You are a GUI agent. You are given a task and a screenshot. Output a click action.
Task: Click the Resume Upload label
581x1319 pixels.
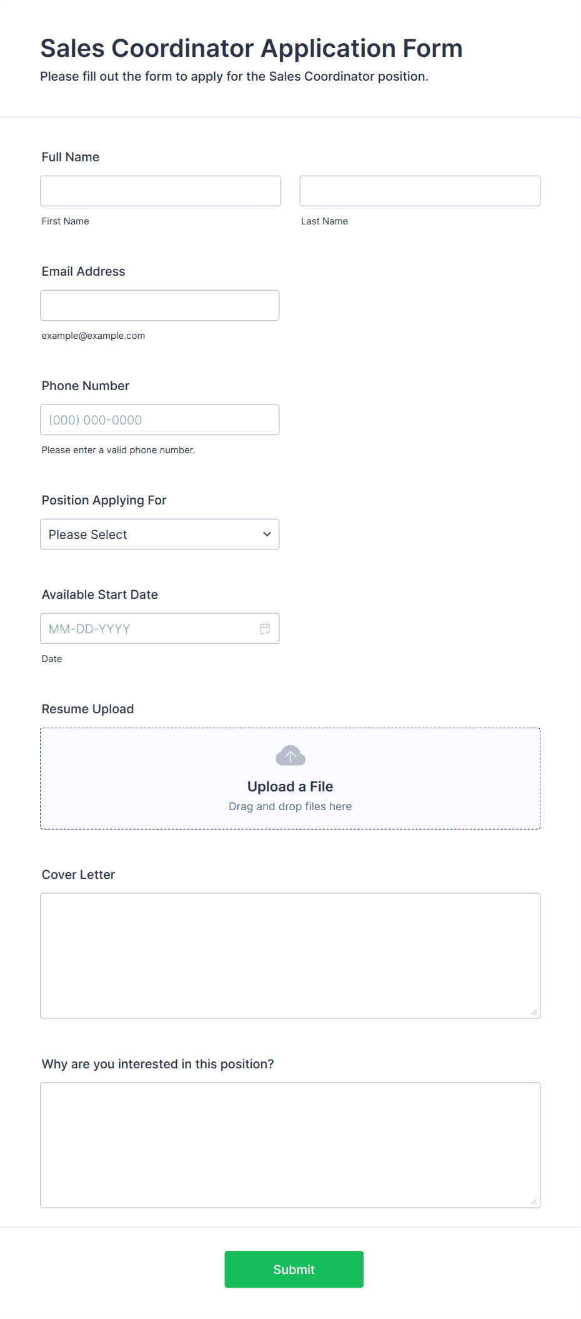(x=88, y=709)
